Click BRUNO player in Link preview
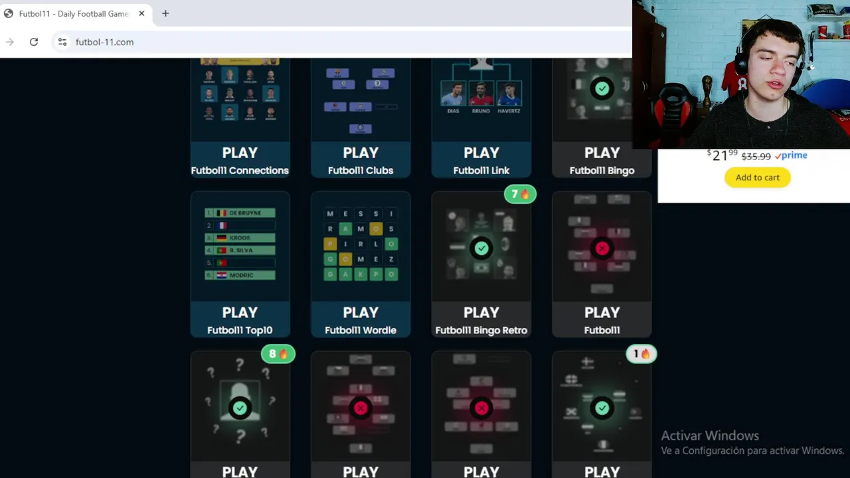The width and height of the screenshot is (850, 478). coord(481,97)
